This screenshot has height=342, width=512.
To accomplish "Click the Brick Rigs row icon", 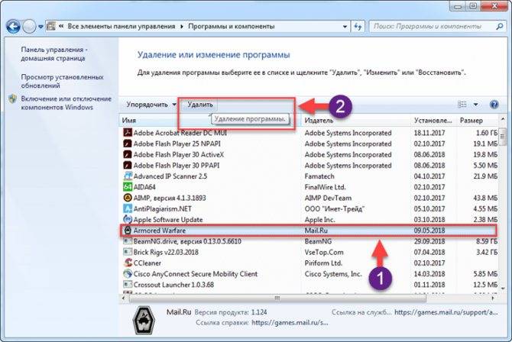I will click(128, 252).
